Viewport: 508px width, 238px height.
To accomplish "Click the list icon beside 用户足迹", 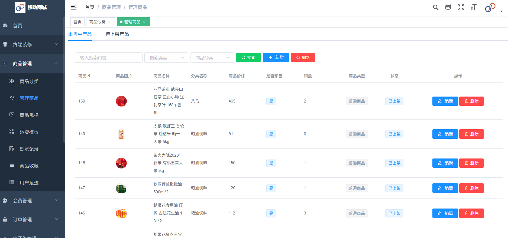I will pyautogui.click(x=12, y=183).
